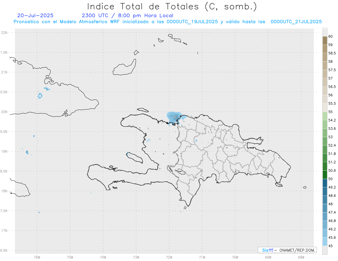Click the '69W' longitude label
The image size is (338, 261).
pos(268,257)
